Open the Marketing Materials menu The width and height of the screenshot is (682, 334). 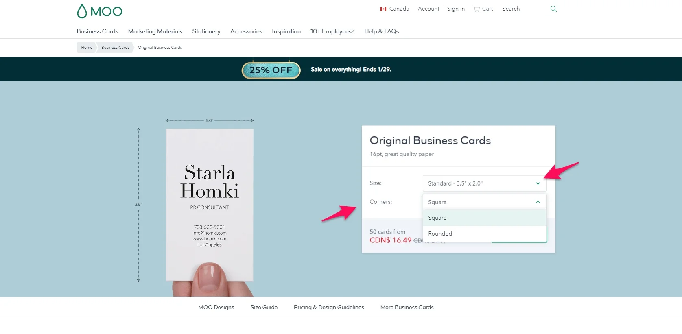click(155, 31)
